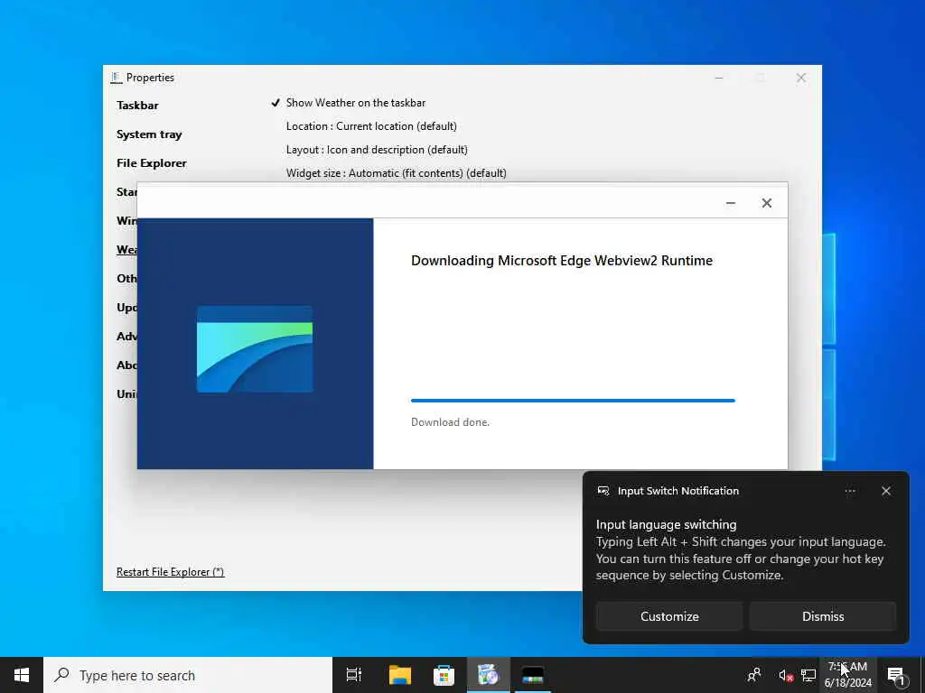Open Microsoft Store from the taskbar
Screen dimensions: 925x693
[444, 675]
